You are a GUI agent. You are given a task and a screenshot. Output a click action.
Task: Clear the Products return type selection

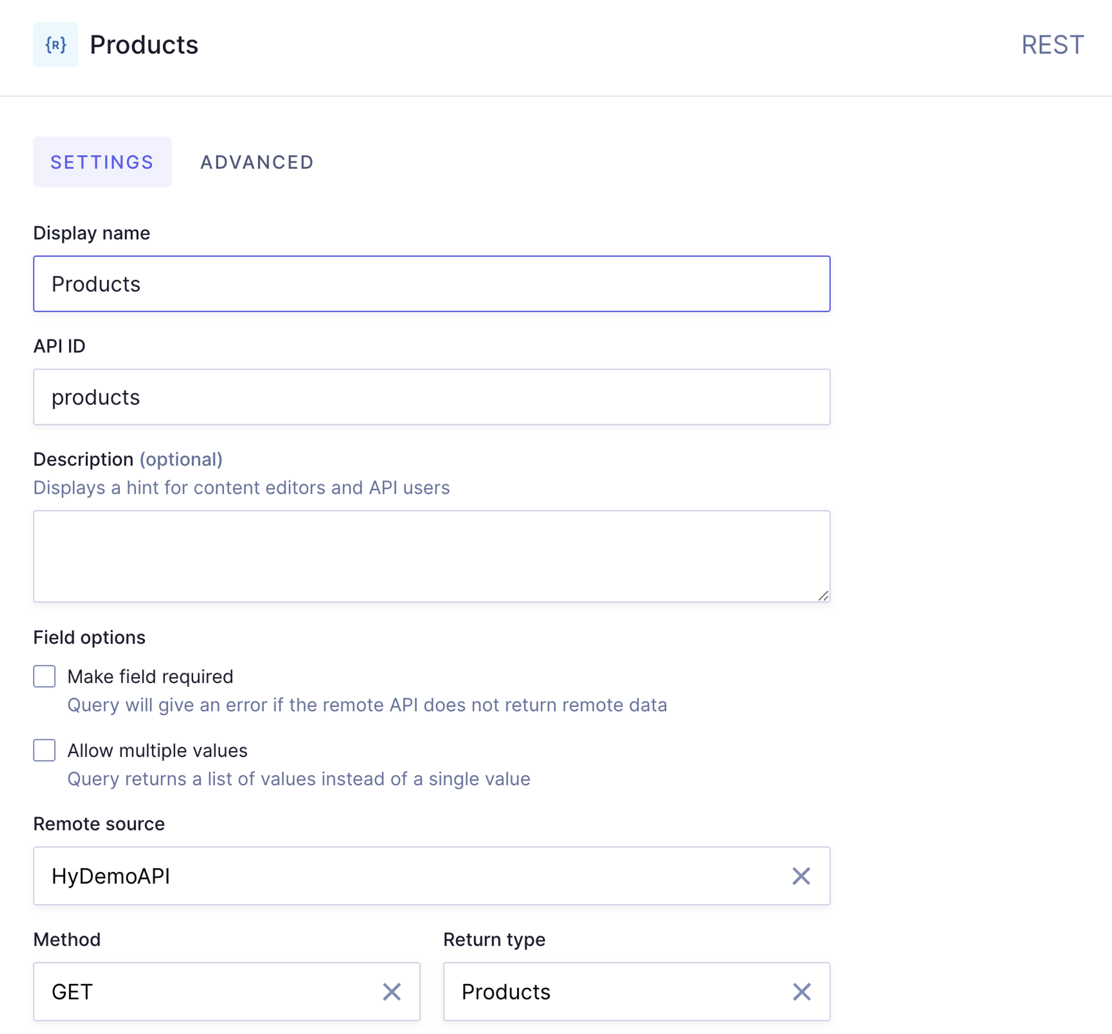click(801, 992)
